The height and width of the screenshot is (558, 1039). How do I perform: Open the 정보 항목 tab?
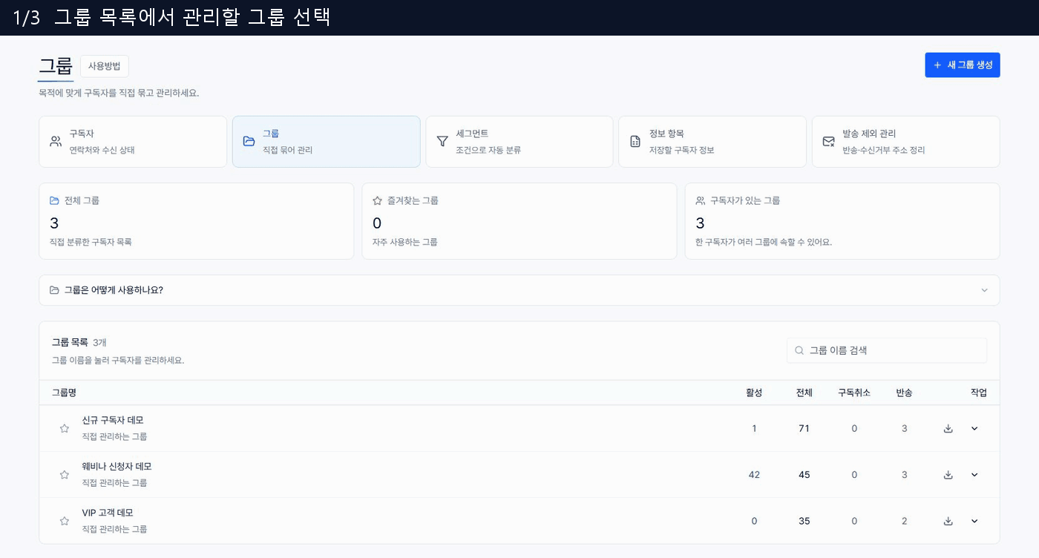tap(712, 142)
